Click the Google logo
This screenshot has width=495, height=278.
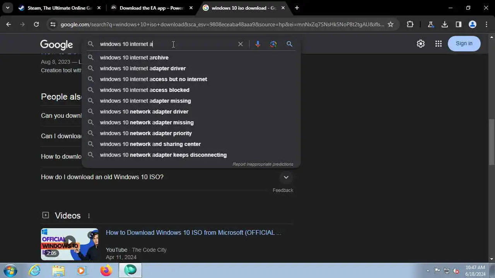point(56,45)
